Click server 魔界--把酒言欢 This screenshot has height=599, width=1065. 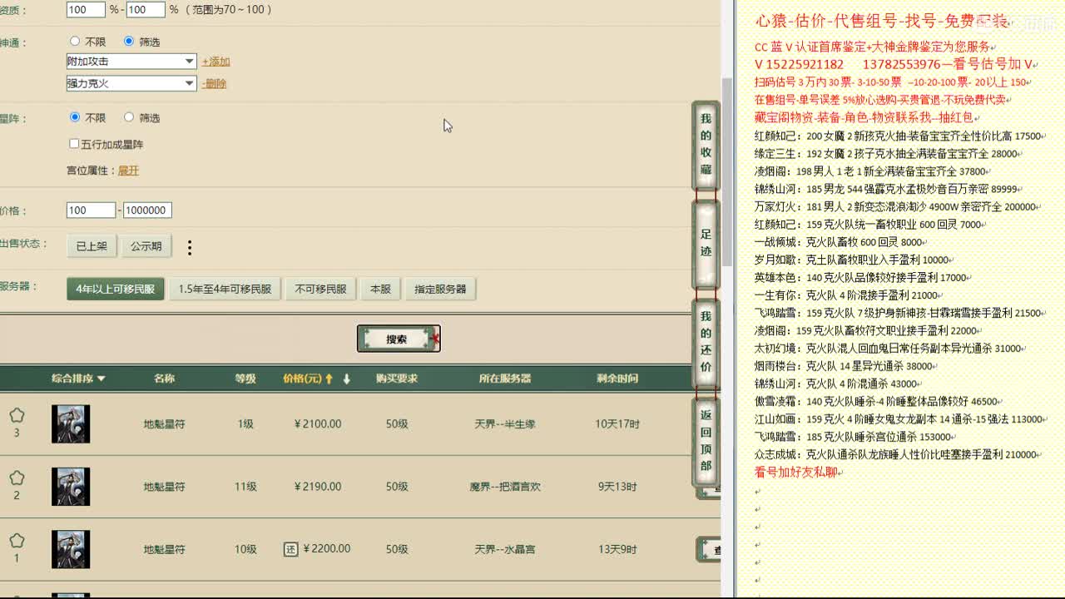point(505,487)
